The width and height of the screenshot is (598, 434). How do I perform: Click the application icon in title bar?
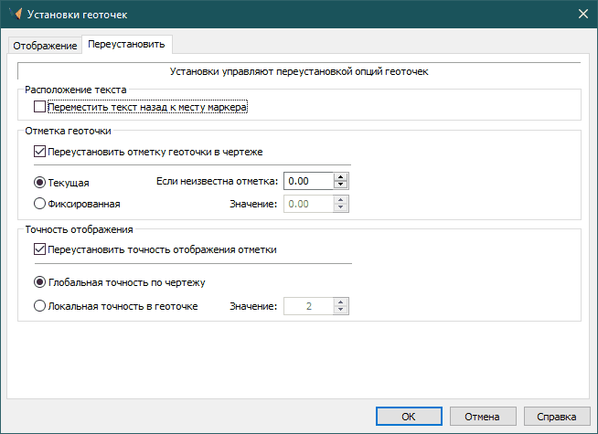pos(14,14)
